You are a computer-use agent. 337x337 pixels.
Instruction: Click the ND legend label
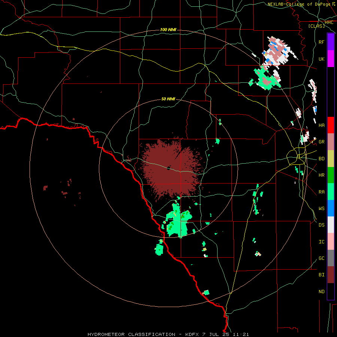click(x=321, y=292)
